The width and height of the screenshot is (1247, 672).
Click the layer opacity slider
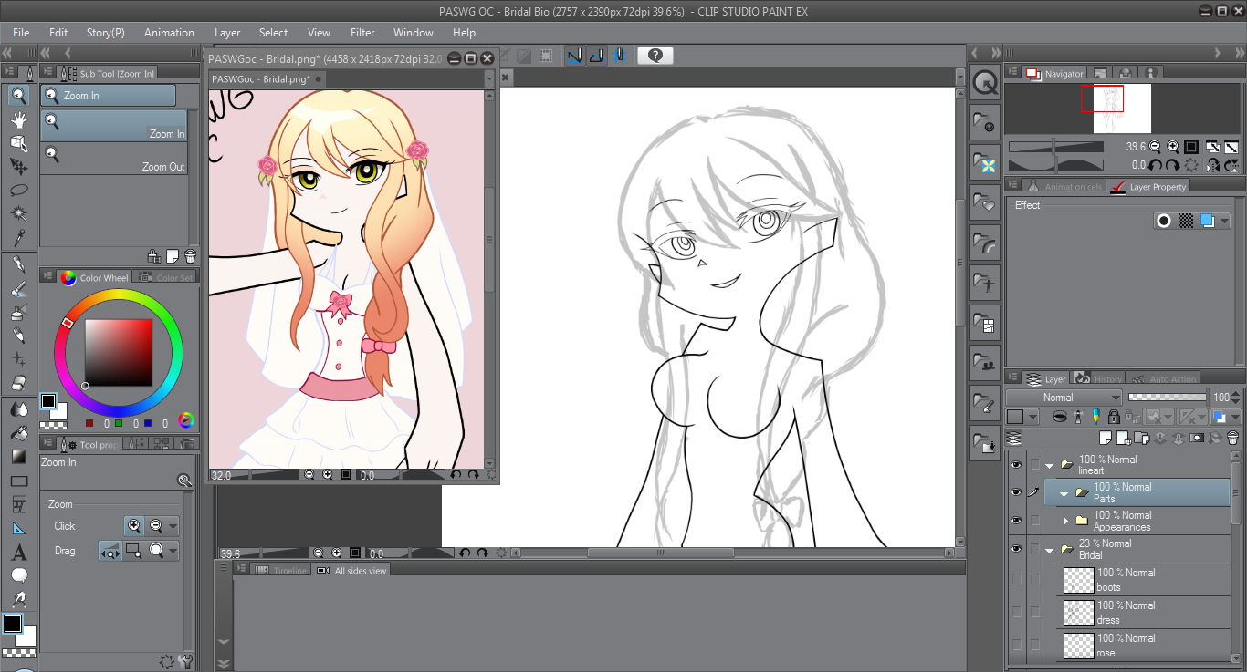point(1167,398)
